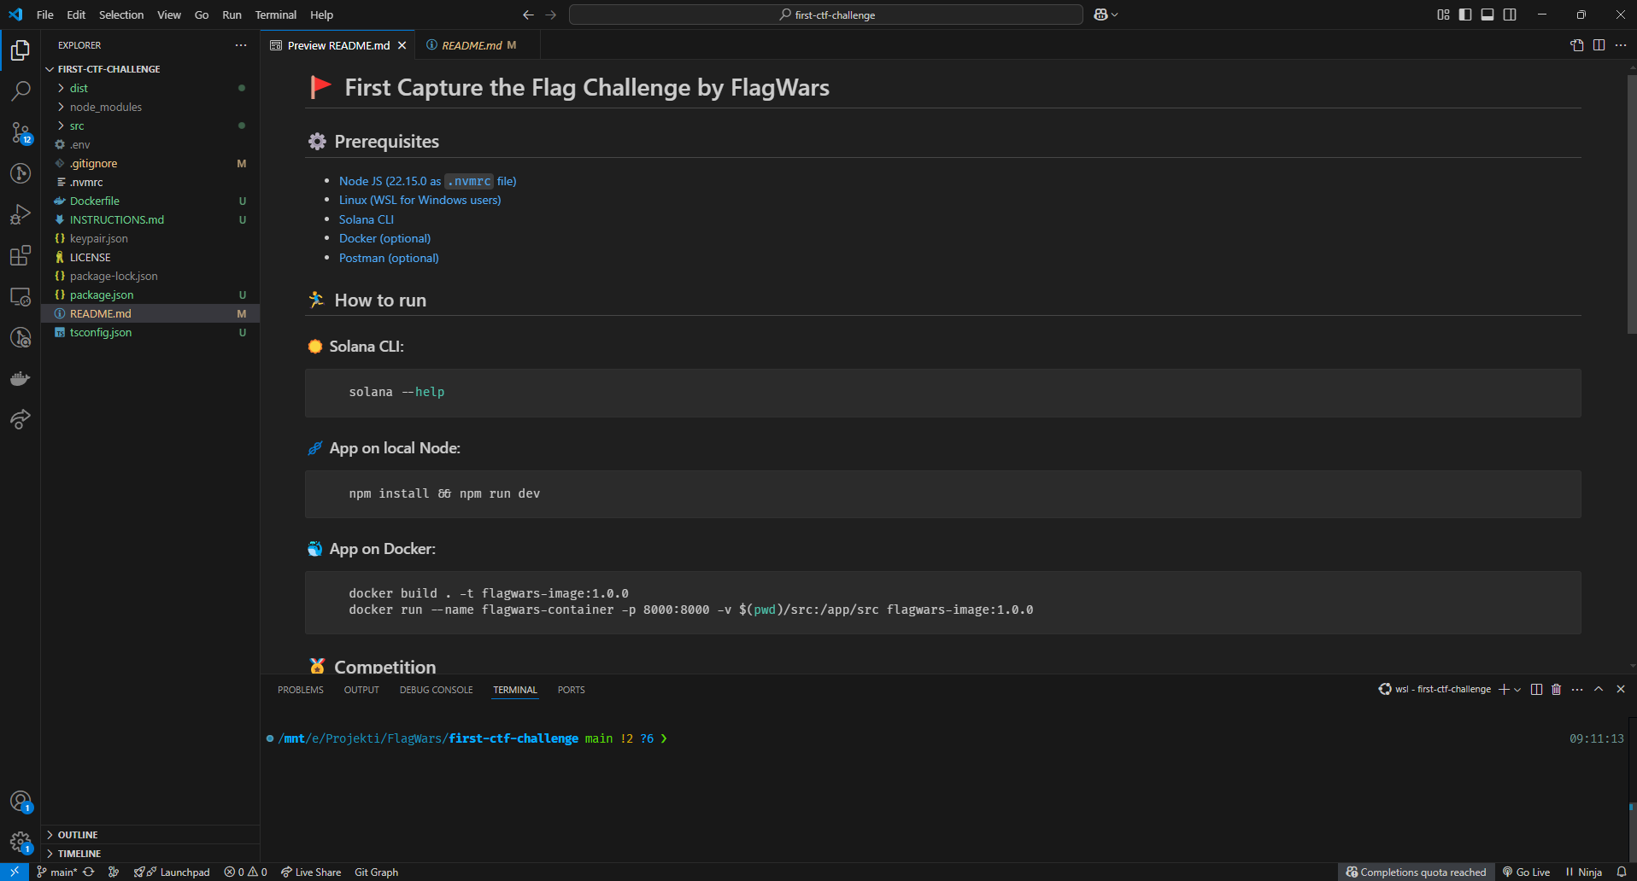Image resolution: width=1637 pixels, height=881 pixels.
Task: Expand the TIMELINE section
Action: [150, 854]
